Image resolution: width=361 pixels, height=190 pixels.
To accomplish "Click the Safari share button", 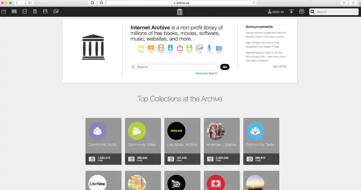I will pyautogui.click(x=344, y=3).
